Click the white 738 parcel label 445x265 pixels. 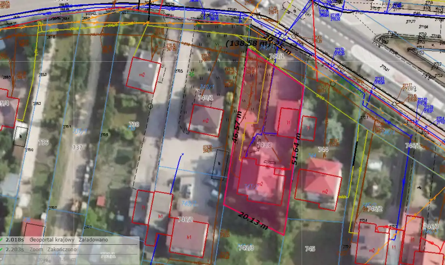click(133, 124)
